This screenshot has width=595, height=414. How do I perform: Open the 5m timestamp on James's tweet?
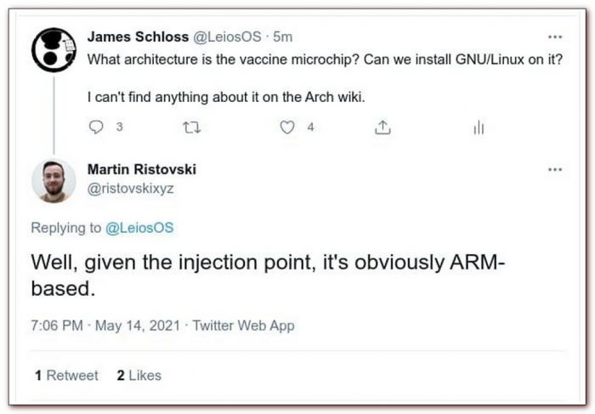285,37
